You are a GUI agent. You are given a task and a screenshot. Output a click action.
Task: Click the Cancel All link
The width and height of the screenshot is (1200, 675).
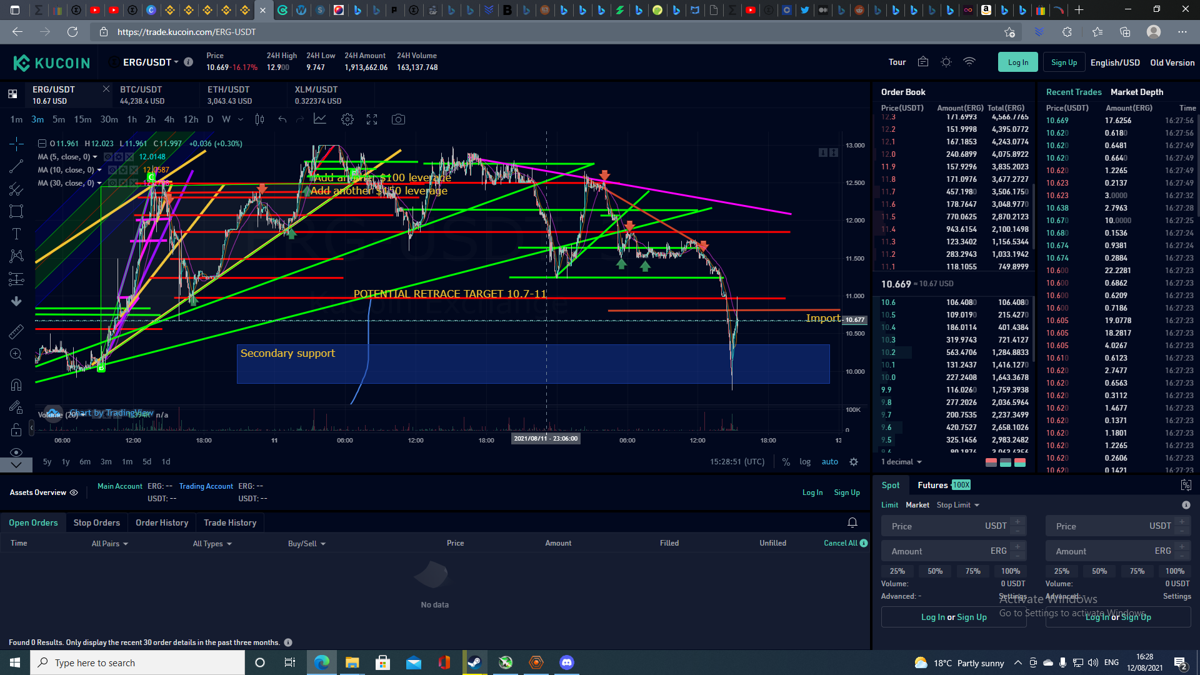(x=840, y=543)
